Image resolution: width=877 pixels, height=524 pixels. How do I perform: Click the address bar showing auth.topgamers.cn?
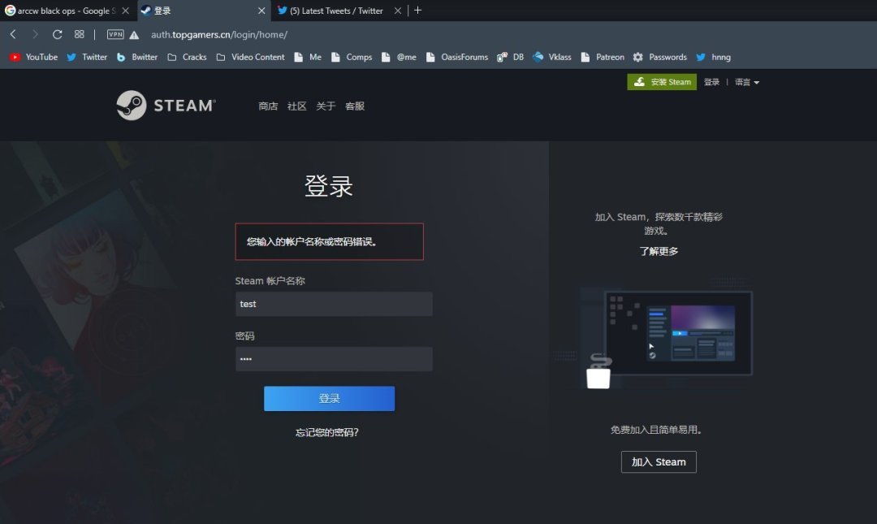219,35
